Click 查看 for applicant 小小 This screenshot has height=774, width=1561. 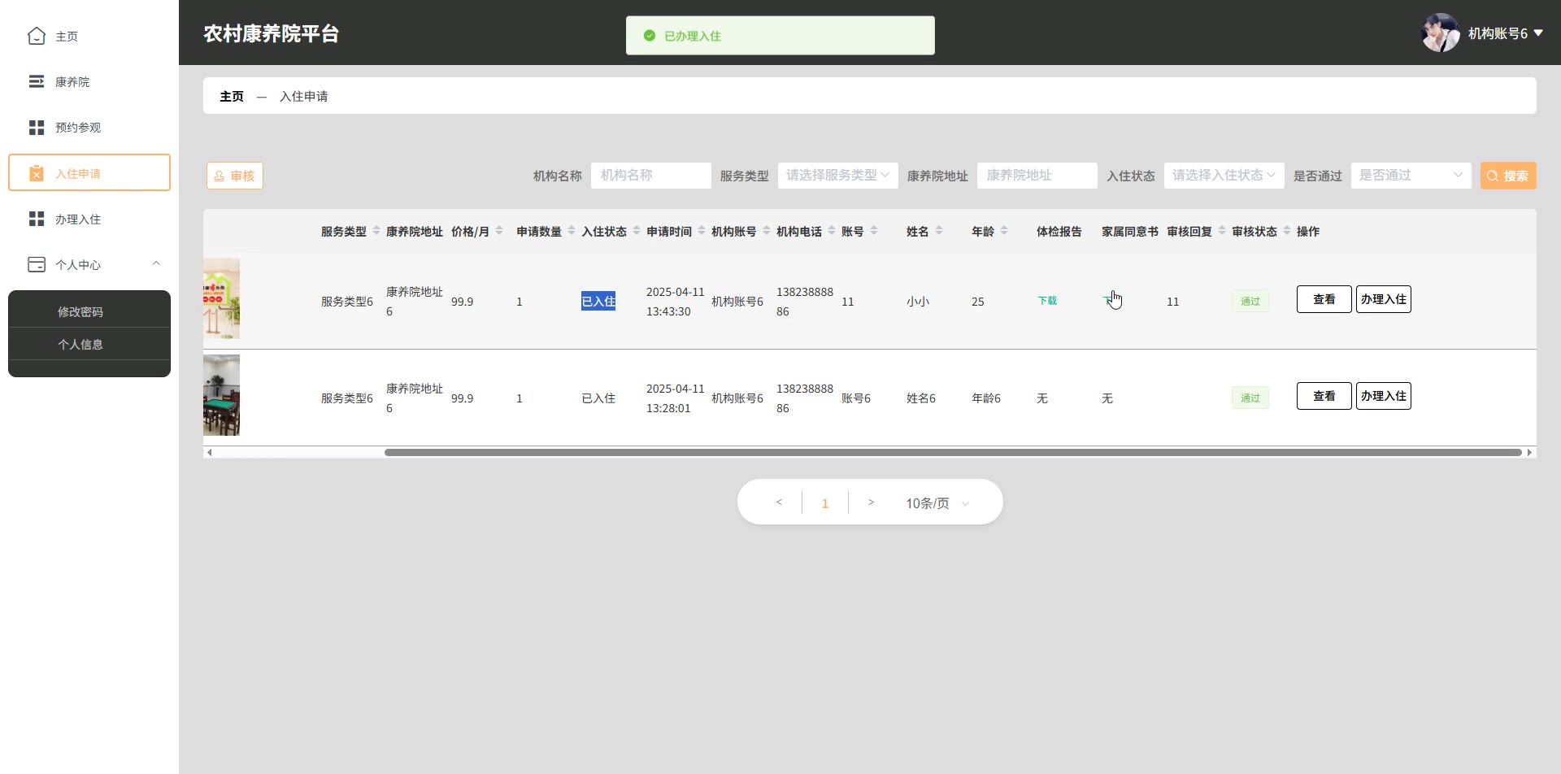coord(1324,299)
